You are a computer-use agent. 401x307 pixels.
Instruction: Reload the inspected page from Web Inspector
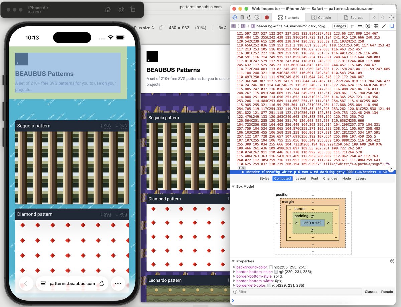[249, 17]
